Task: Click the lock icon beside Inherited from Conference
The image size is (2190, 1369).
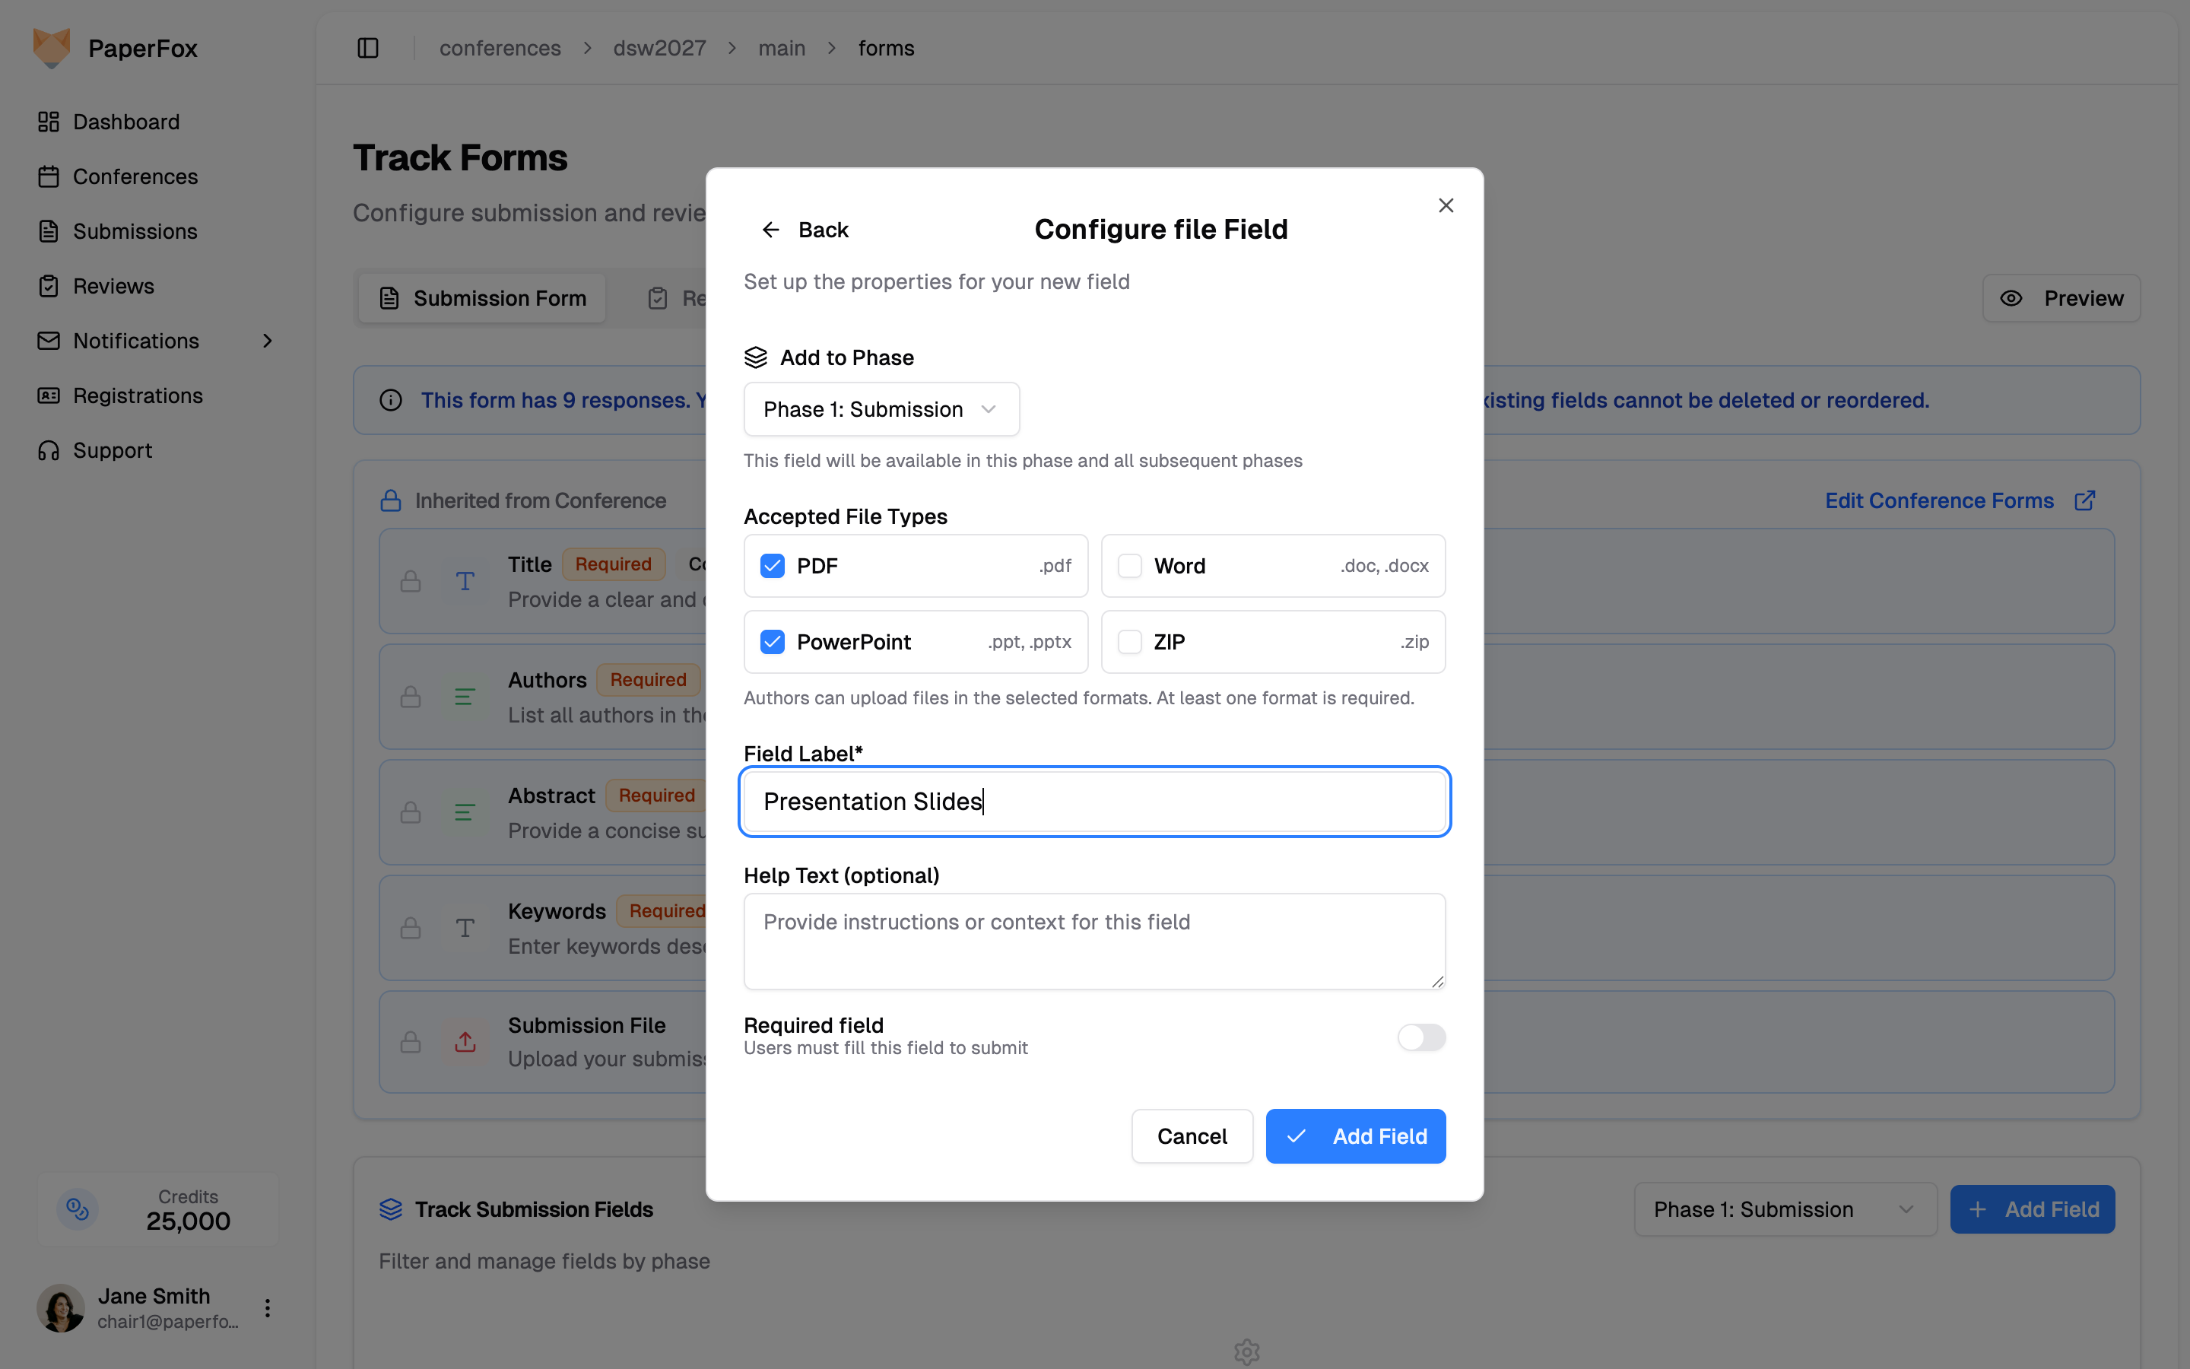Action: (x=391, y=500)
